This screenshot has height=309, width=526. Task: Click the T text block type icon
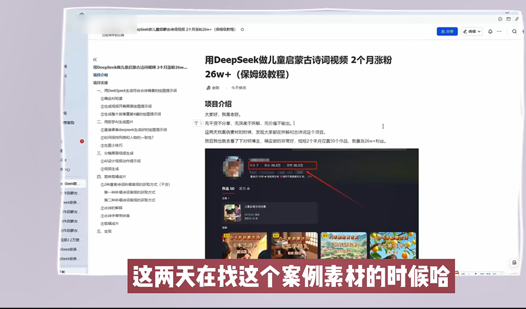[196, 123]
